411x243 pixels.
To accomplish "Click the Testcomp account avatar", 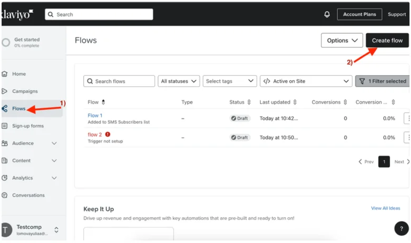I will coord(6,230).
